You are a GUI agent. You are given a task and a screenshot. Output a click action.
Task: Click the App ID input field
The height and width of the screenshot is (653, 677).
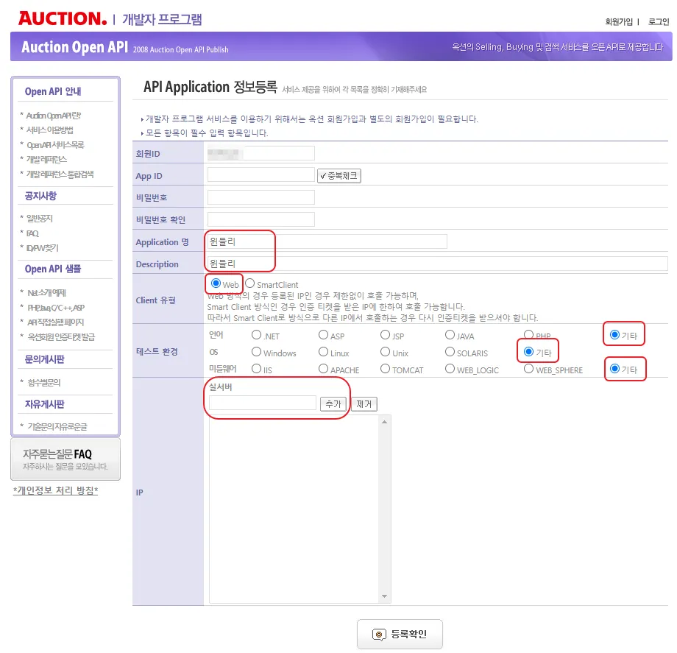pos(260,175)
